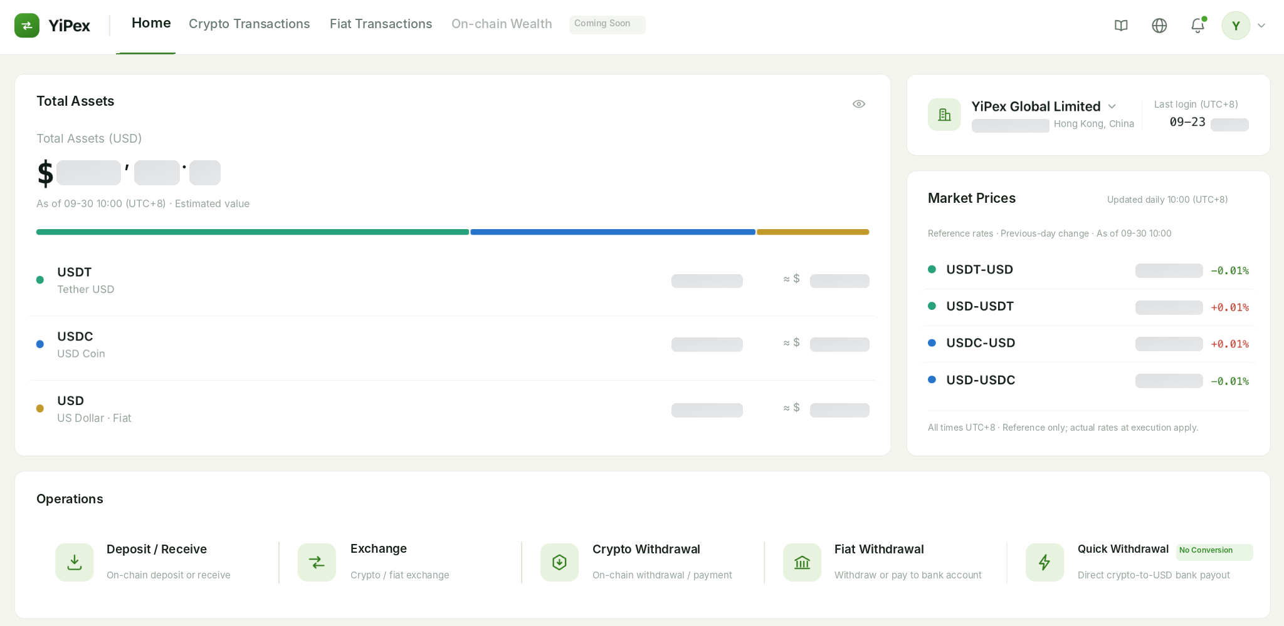
Task: Click the Quick Withdrawal lightning icon
Action: tap(1045, 562)
